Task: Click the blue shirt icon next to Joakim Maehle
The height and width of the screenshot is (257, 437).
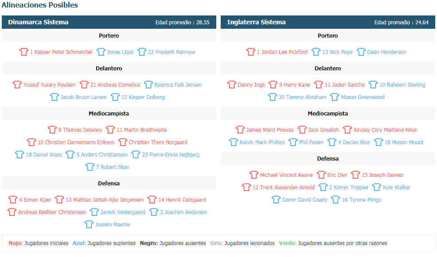Action: pos(89,224)
